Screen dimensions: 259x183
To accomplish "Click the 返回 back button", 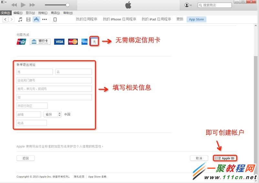I will [26, 158].
